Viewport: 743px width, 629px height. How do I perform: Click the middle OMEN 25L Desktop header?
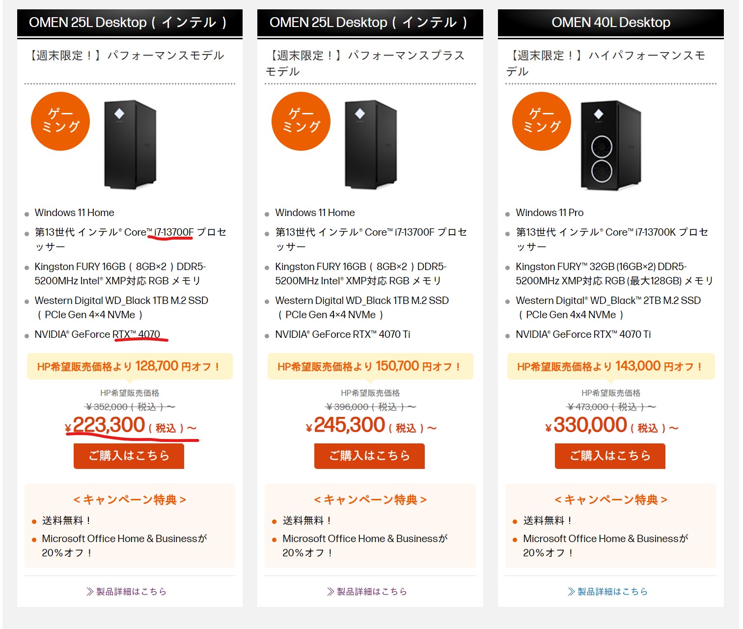tap(370, 23)
